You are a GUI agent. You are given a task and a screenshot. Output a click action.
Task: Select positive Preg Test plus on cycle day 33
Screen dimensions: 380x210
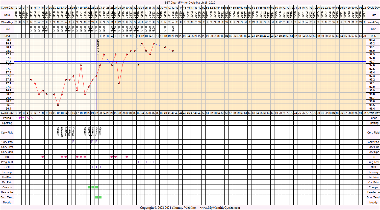coord(138,162)
